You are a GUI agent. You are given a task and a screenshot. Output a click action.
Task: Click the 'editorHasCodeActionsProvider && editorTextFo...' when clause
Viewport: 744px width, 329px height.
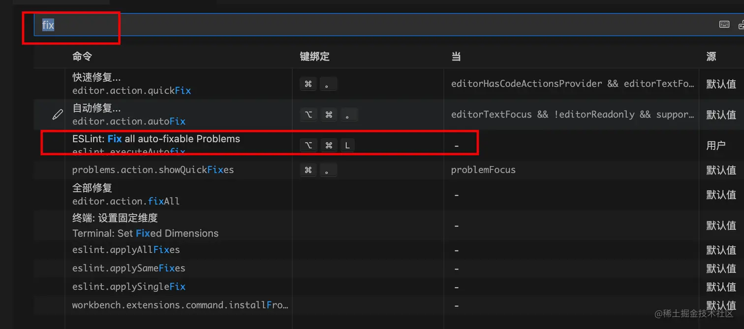pyautogui.click(x=572, y=84)
